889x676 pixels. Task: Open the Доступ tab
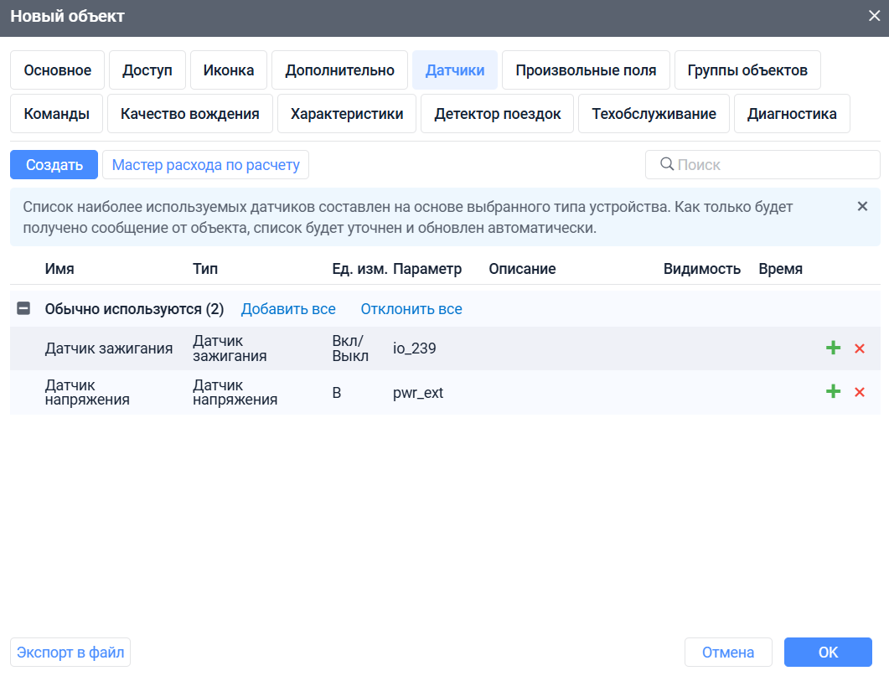[x=147, y=70]
